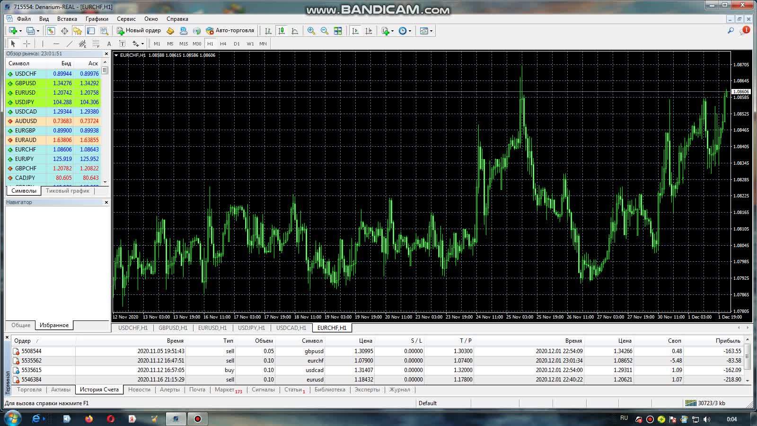Open Opera browser from the taskbar
Viewport: 757px width, 426px height.
tap(111, 419)
